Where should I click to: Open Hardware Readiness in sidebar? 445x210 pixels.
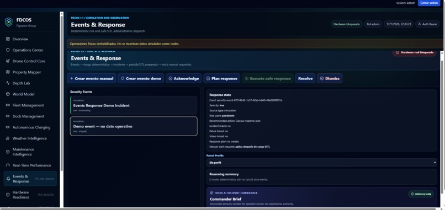coord(30,195)
